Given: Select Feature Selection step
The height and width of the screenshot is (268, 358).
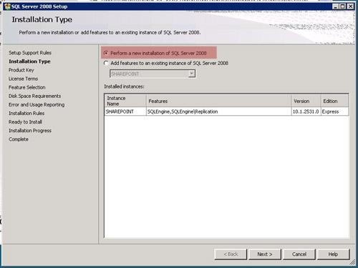Looking at the screenshot, I should pyautogui.click(x=27, y=87).
